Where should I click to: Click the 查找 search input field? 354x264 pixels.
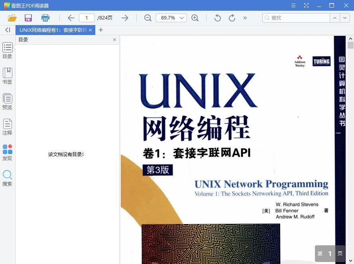296,18
